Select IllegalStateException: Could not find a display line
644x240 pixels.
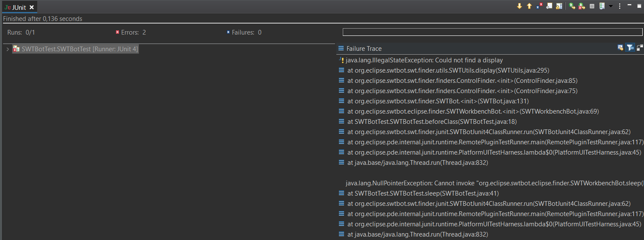[x=424, y=60]
